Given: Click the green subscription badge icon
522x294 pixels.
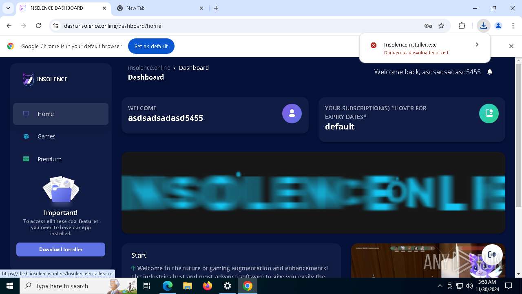Looking at the screenshot, I should [489, 114].
